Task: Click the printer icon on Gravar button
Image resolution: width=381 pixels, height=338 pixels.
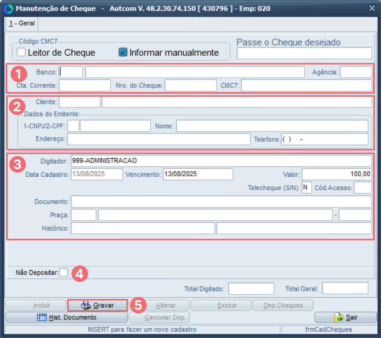Action: tap(86, 305)
